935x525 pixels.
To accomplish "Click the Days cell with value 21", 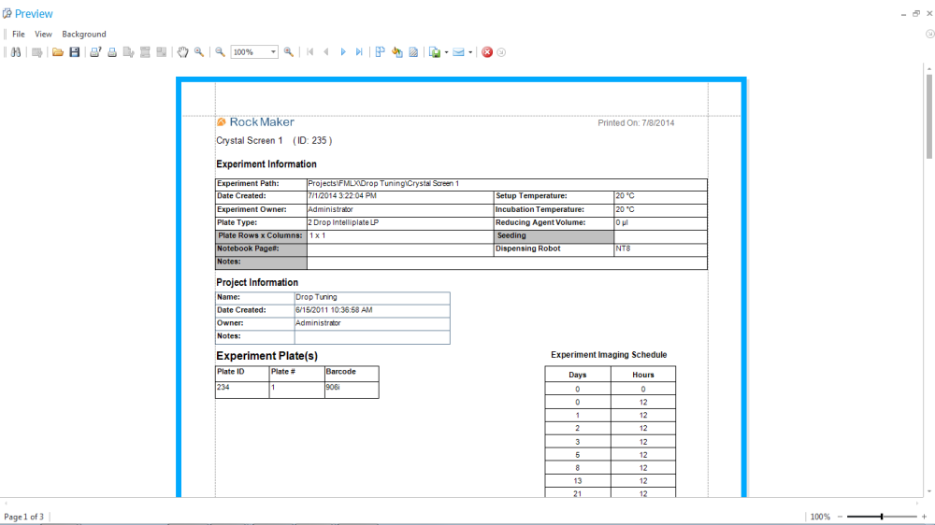I will click(x=577, y=493).
